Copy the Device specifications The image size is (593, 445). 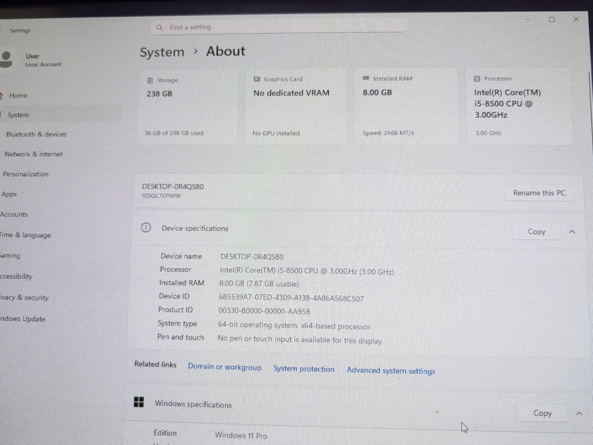click(536, 232)
